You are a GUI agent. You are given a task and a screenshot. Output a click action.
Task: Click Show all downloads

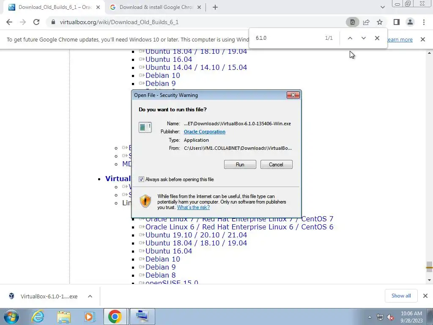pyautogui.click(x=401, y=296)
